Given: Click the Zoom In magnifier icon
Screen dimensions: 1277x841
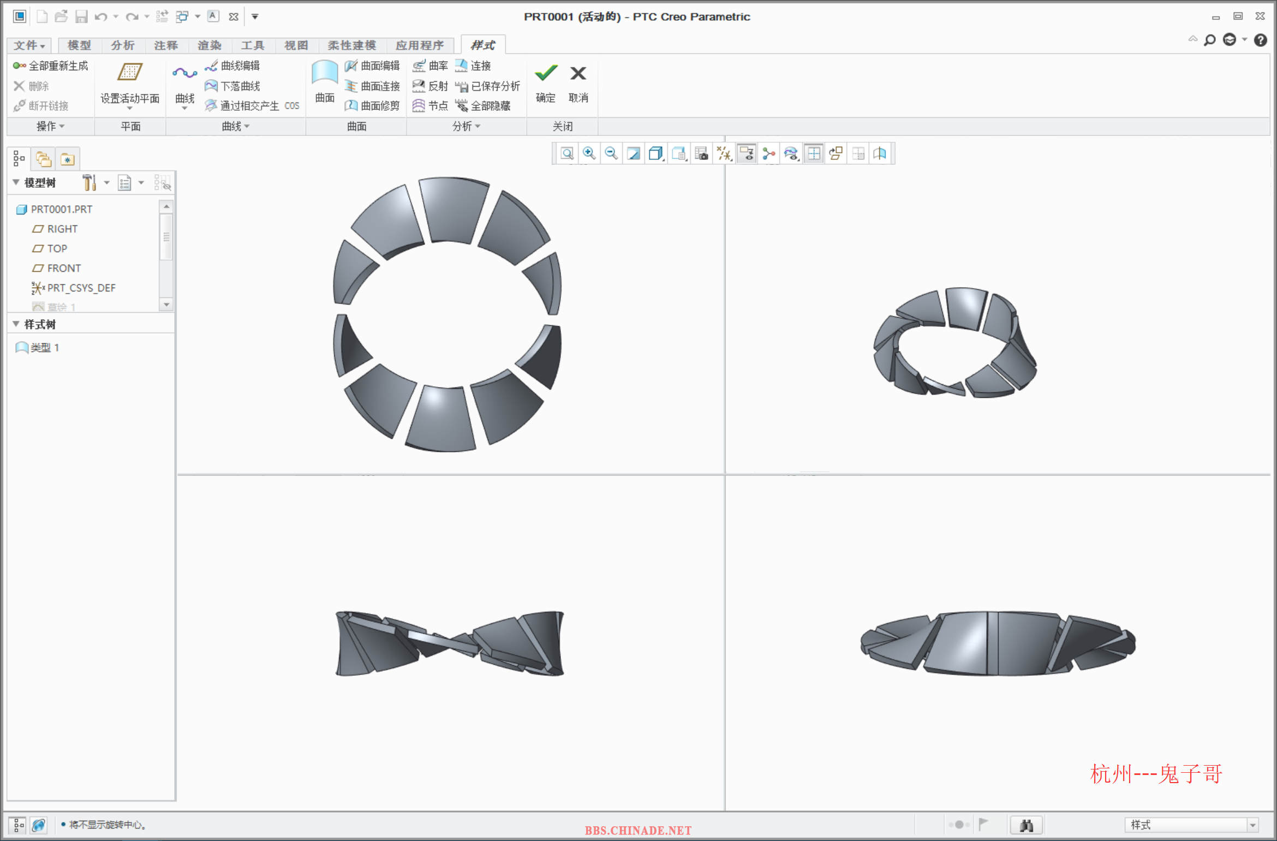Looking at the screenshot, I should click(x=589, y=153).
